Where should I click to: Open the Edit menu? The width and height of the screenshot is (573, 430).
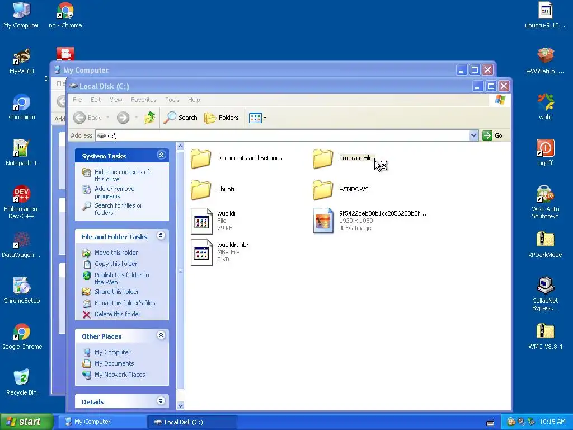[96, 100]
